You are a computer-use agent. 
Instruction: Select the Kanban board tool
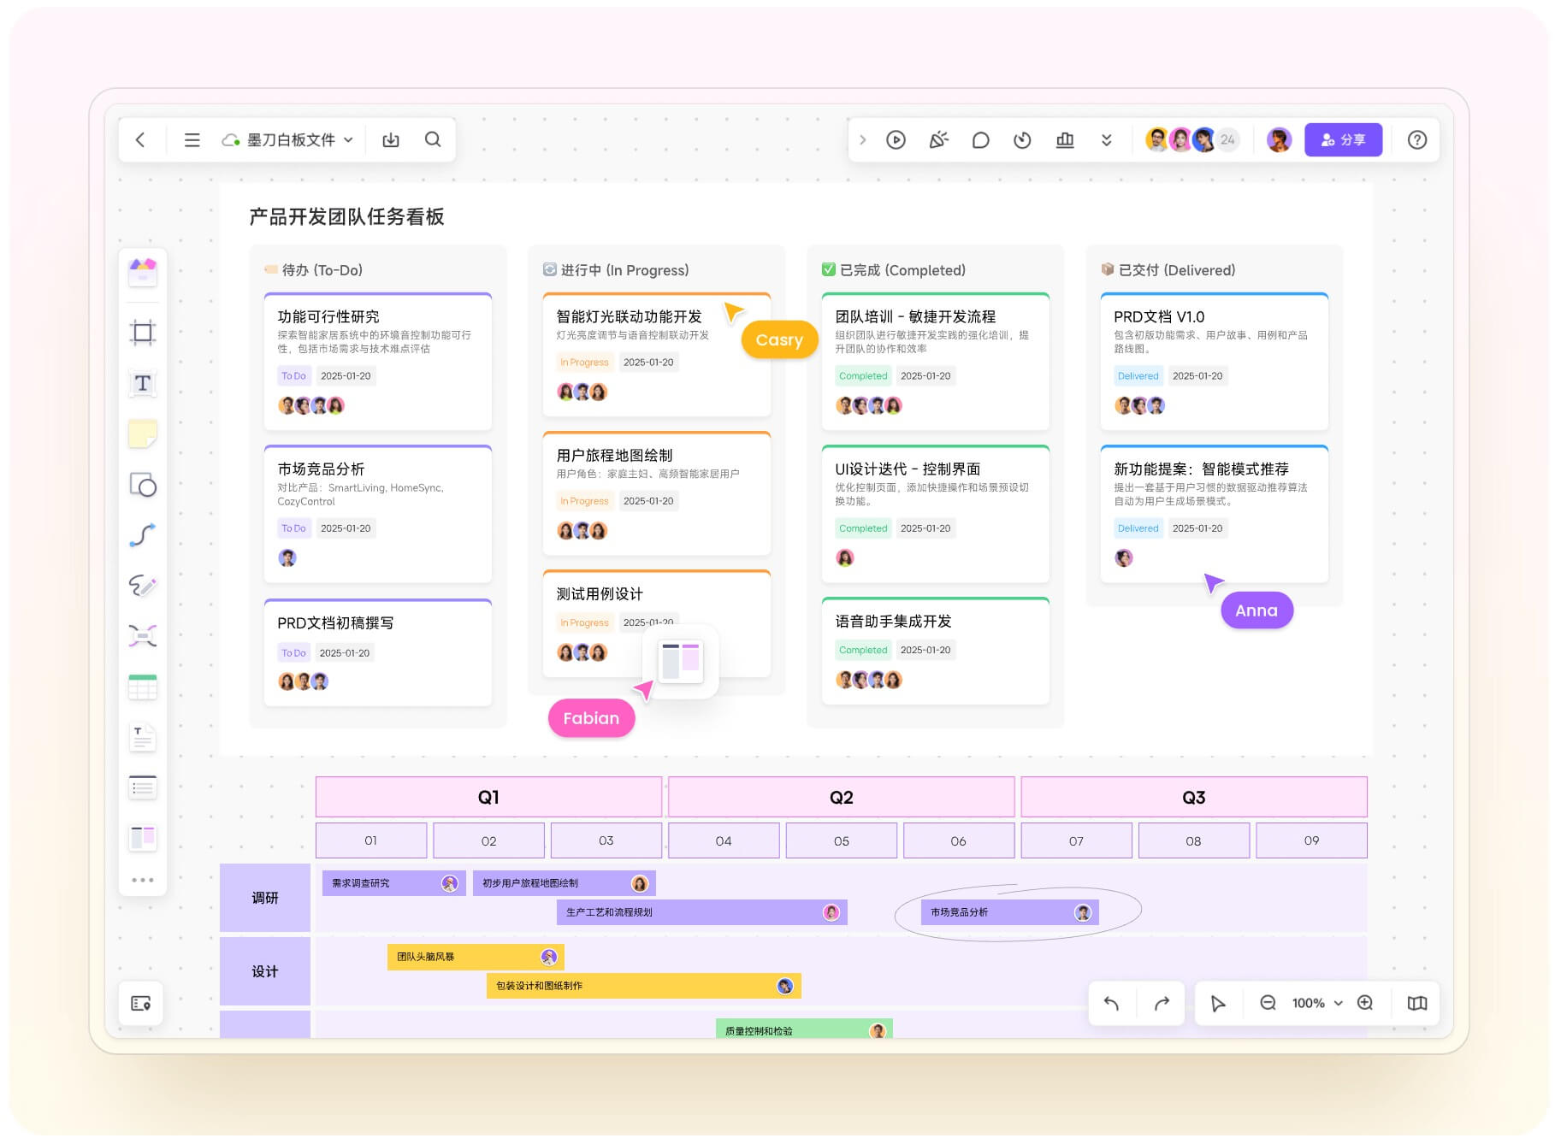click(x=143, y=837)
